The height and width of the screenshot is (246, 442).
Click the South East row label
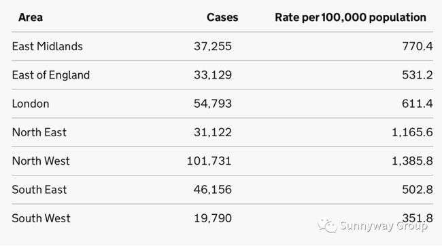click(x=39, y=190)
